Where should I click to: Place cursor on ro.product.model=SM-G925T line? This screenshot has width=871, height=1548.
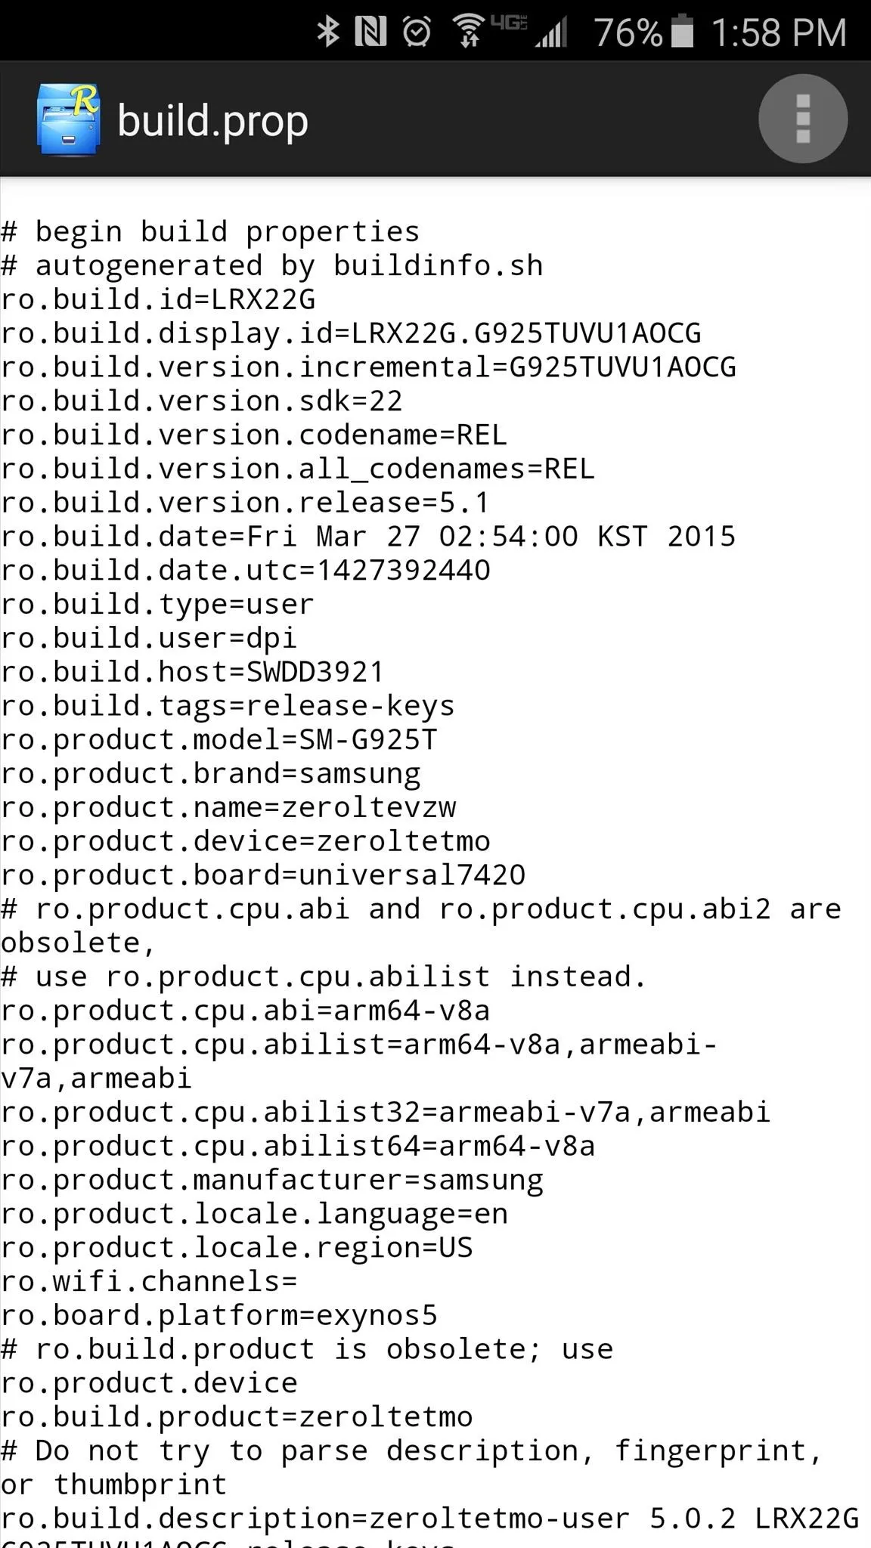tap(219, 739)
